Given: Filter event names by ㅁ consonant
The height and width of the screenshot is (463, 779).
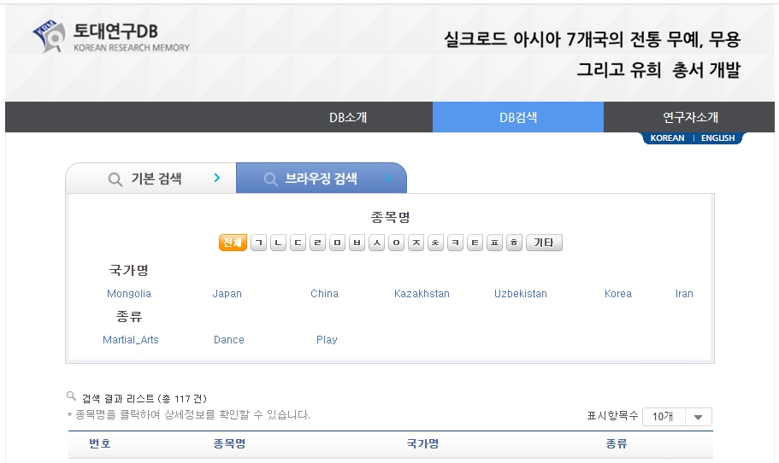Looking at the screenshot, I should (337, 243).
